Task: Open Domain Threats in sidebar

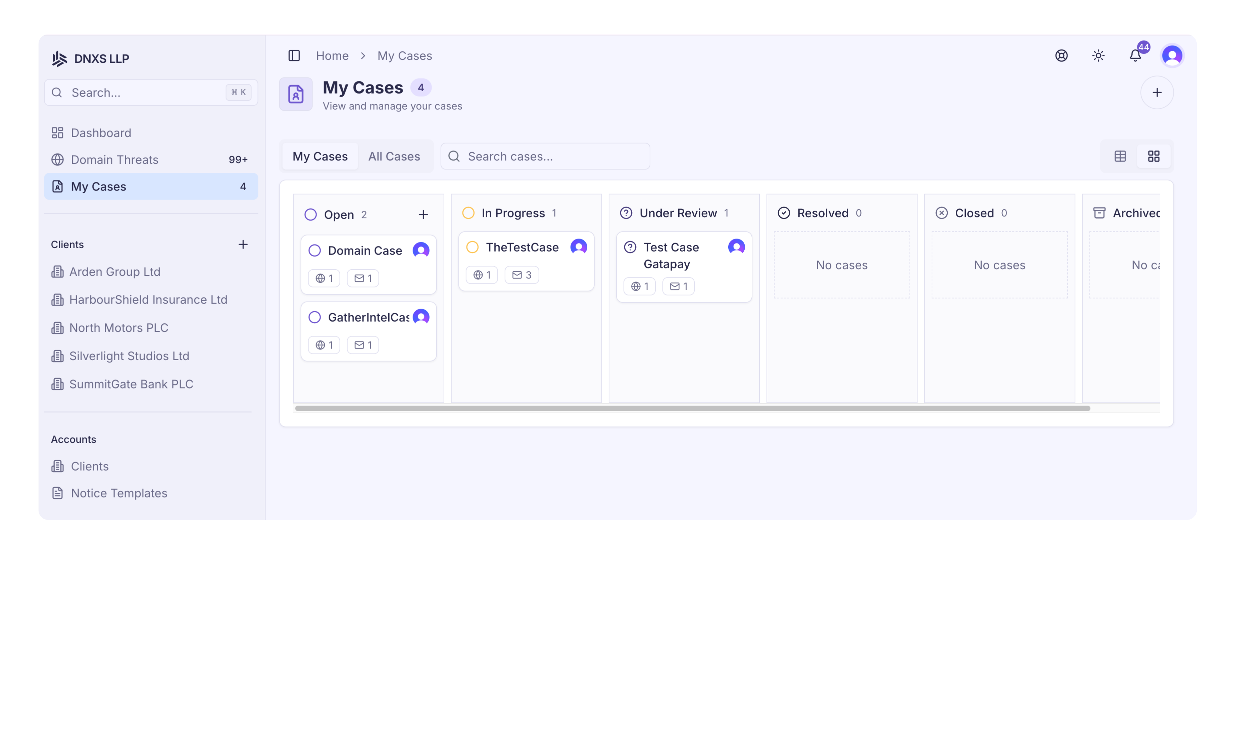Action: (115, 160)
